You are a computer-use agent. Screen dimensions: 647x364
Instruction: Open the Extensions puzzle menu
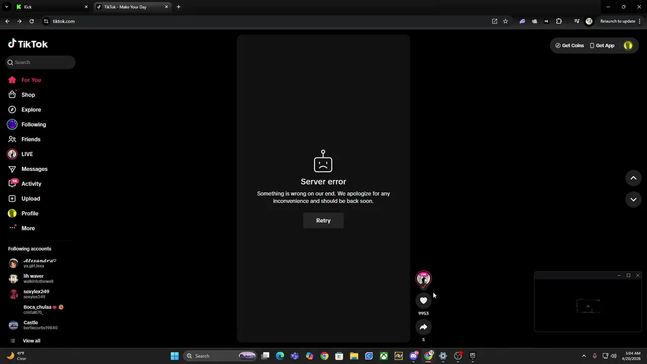(559, 21)
